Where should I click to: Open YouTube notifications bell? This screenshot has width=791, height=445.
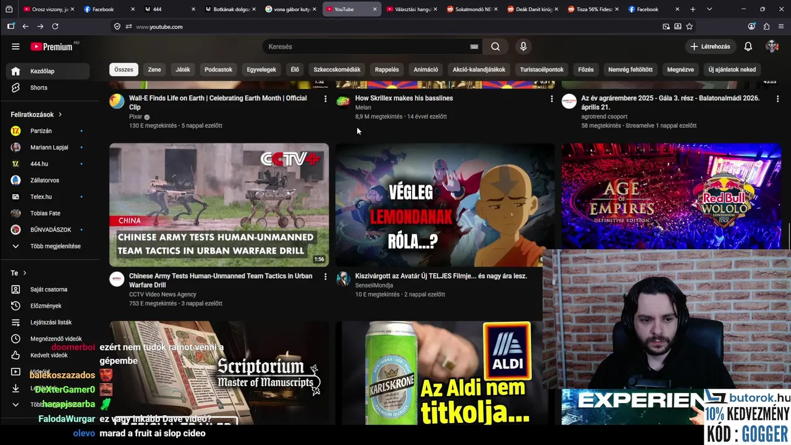(x=748, y=46)
